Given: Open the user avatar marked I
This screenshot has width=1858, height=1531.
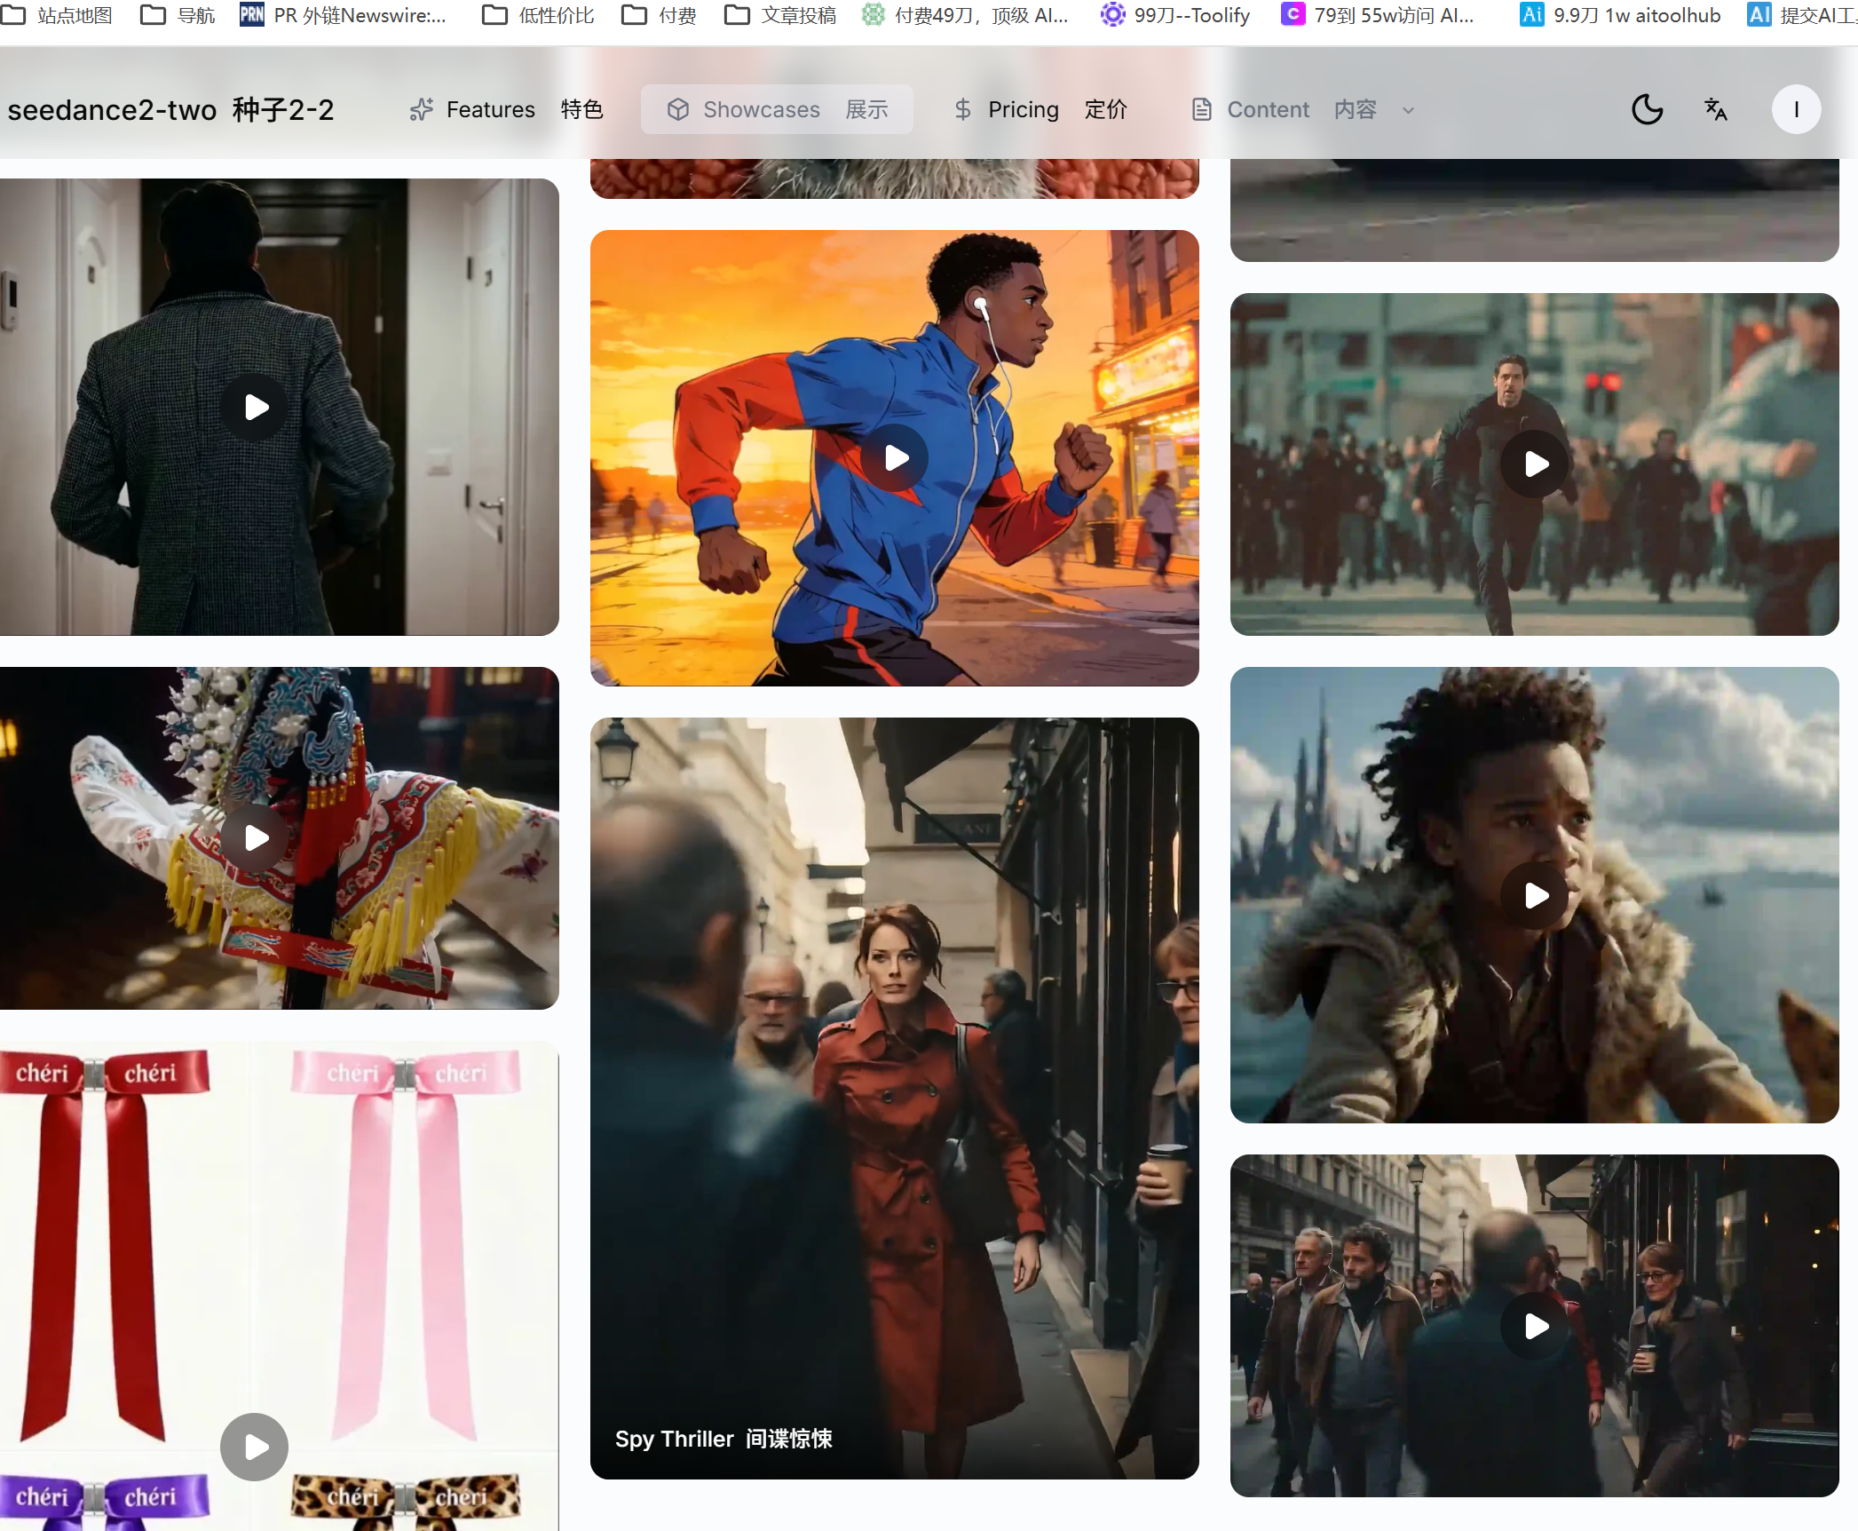Looking at the screenshot, I should tap(1796, 109).
